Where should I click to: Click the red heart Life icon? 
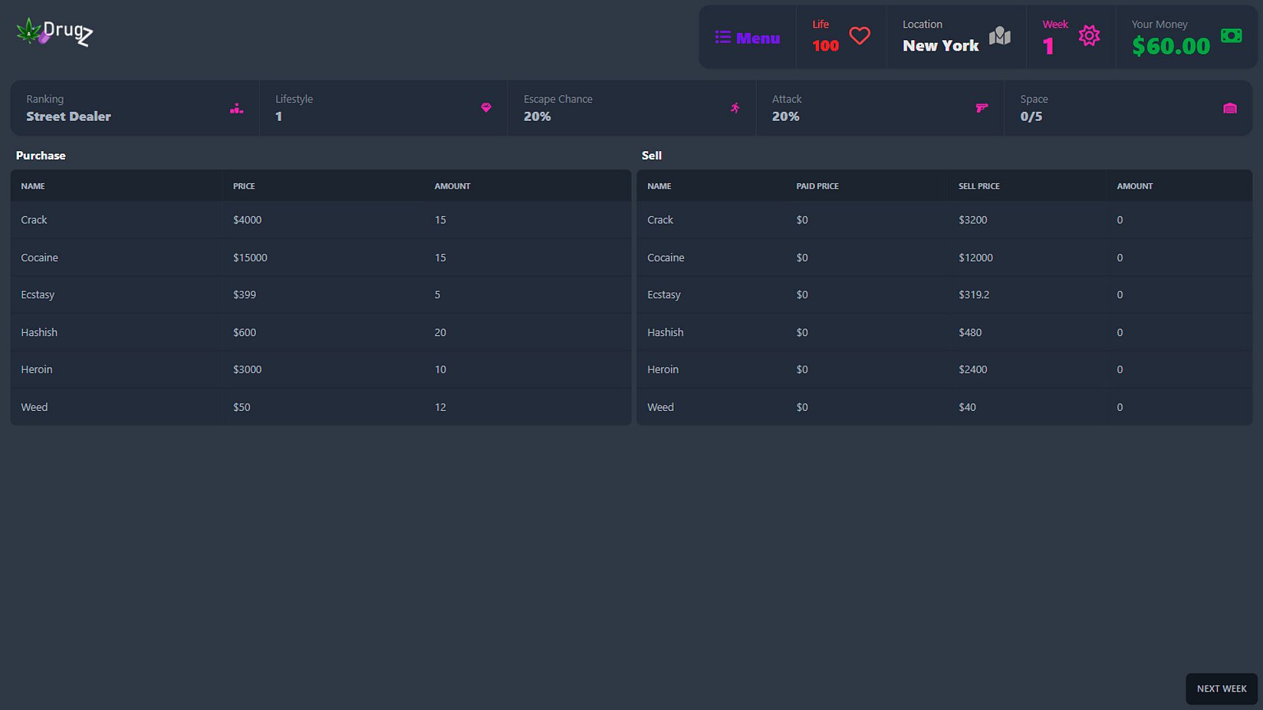(x=859, y=35)
